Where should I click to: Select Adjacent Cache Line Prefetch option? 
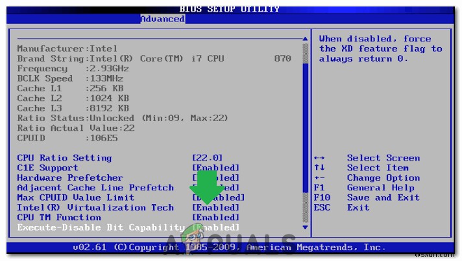tap(95, 188)
